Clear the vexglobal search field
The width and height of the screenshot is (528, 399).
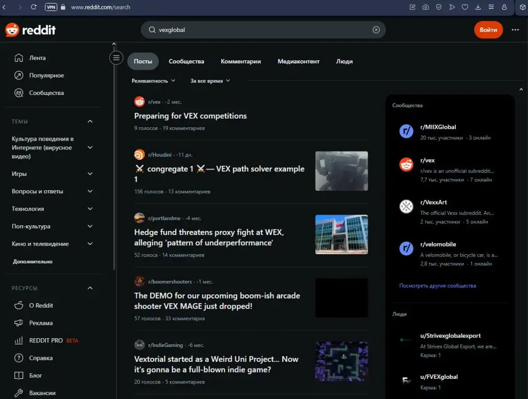point(376,30)
